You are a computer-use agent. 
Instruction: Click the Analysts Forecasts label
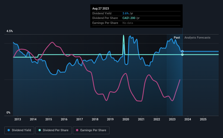pos(197,37)
